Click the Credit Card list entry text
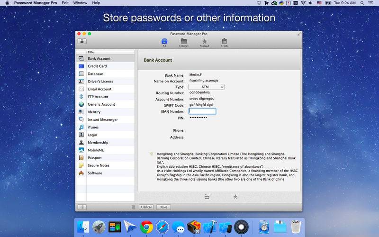 97,66
